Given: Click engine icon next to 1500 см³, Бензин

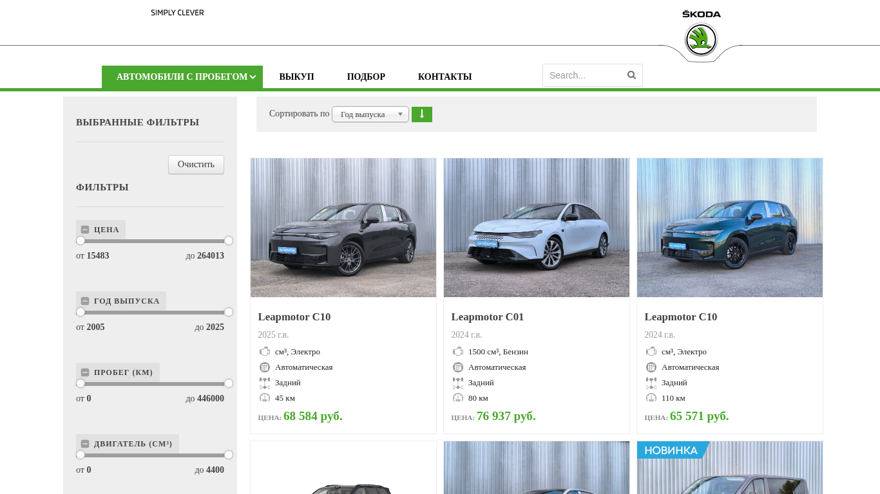Looking at the screenshot, I should [458, 351].
